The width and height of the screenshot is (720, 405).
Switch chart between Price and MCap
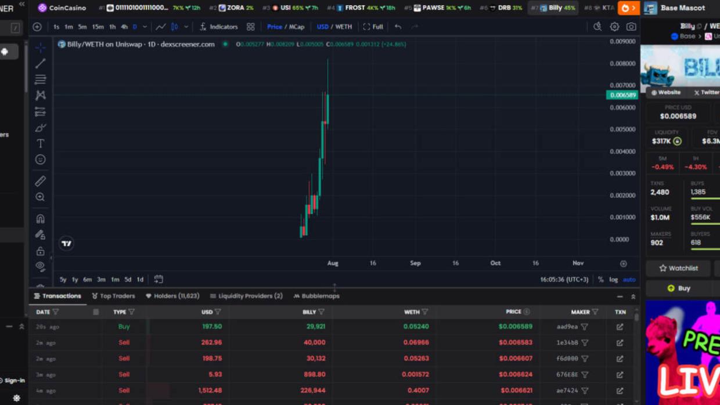pos(286,27)
